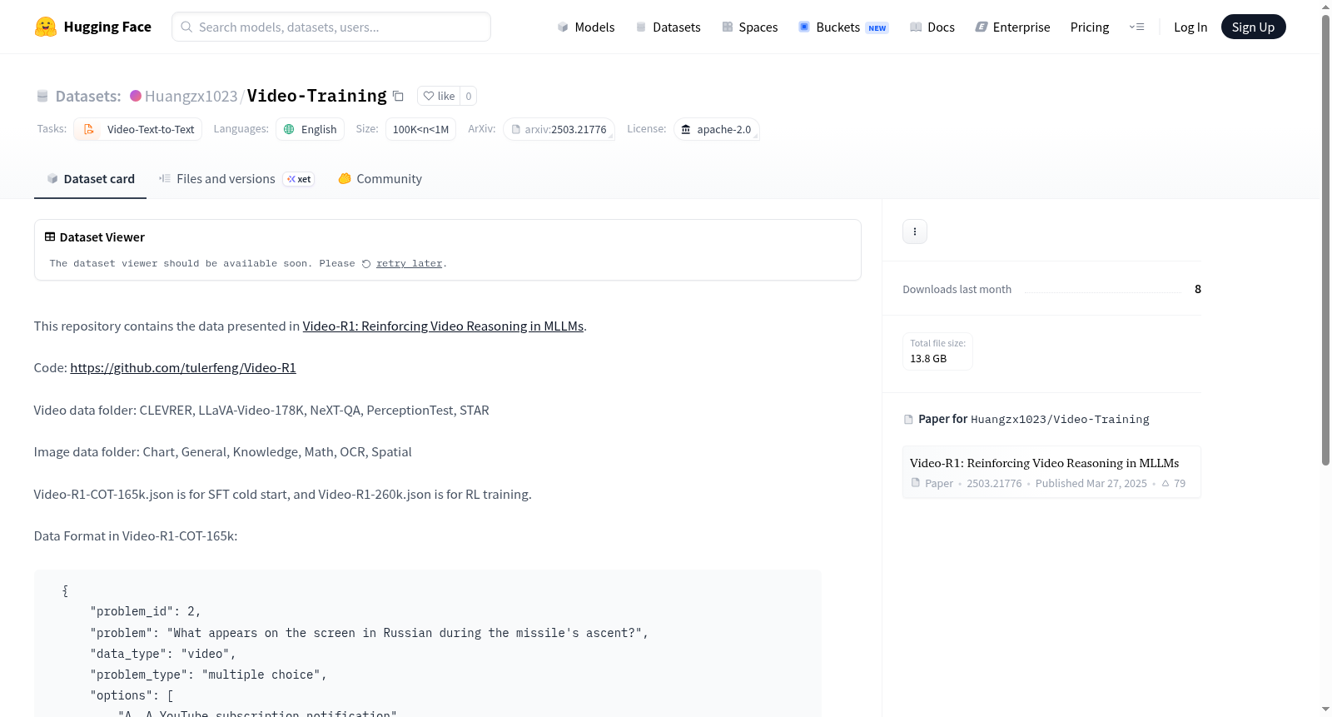Click the page vertical scrollbar
The image size is (1332, 717).
[1325, 240]
